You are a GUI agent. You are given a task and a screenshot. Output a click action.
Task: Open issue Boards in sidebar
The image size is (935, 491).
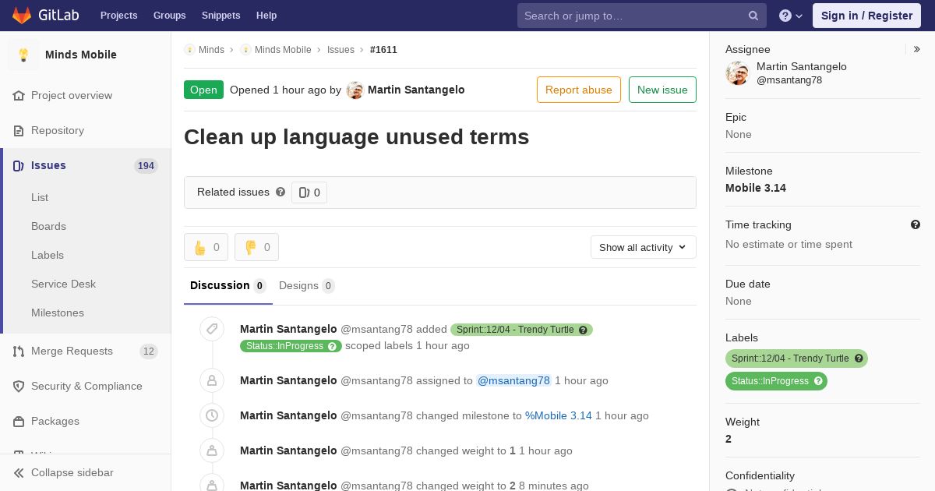tap(48, 226)
